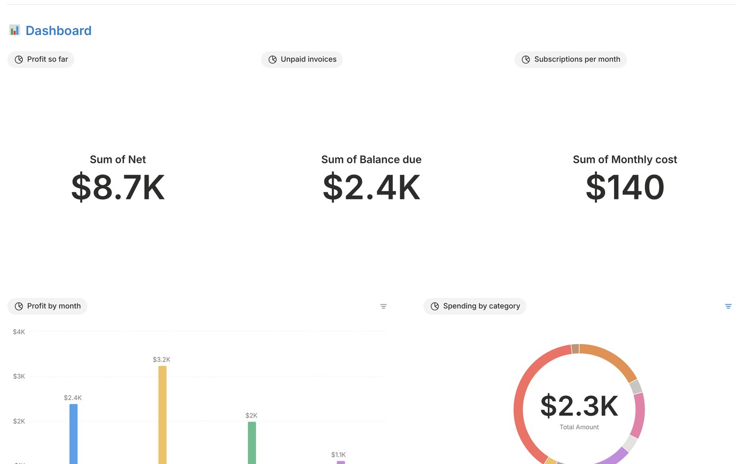Click the yellow $3.2K bar in the chart

tap(162, 415)
